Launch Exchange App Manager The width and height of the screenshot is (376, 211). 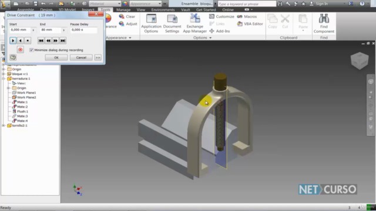[194, 23]
